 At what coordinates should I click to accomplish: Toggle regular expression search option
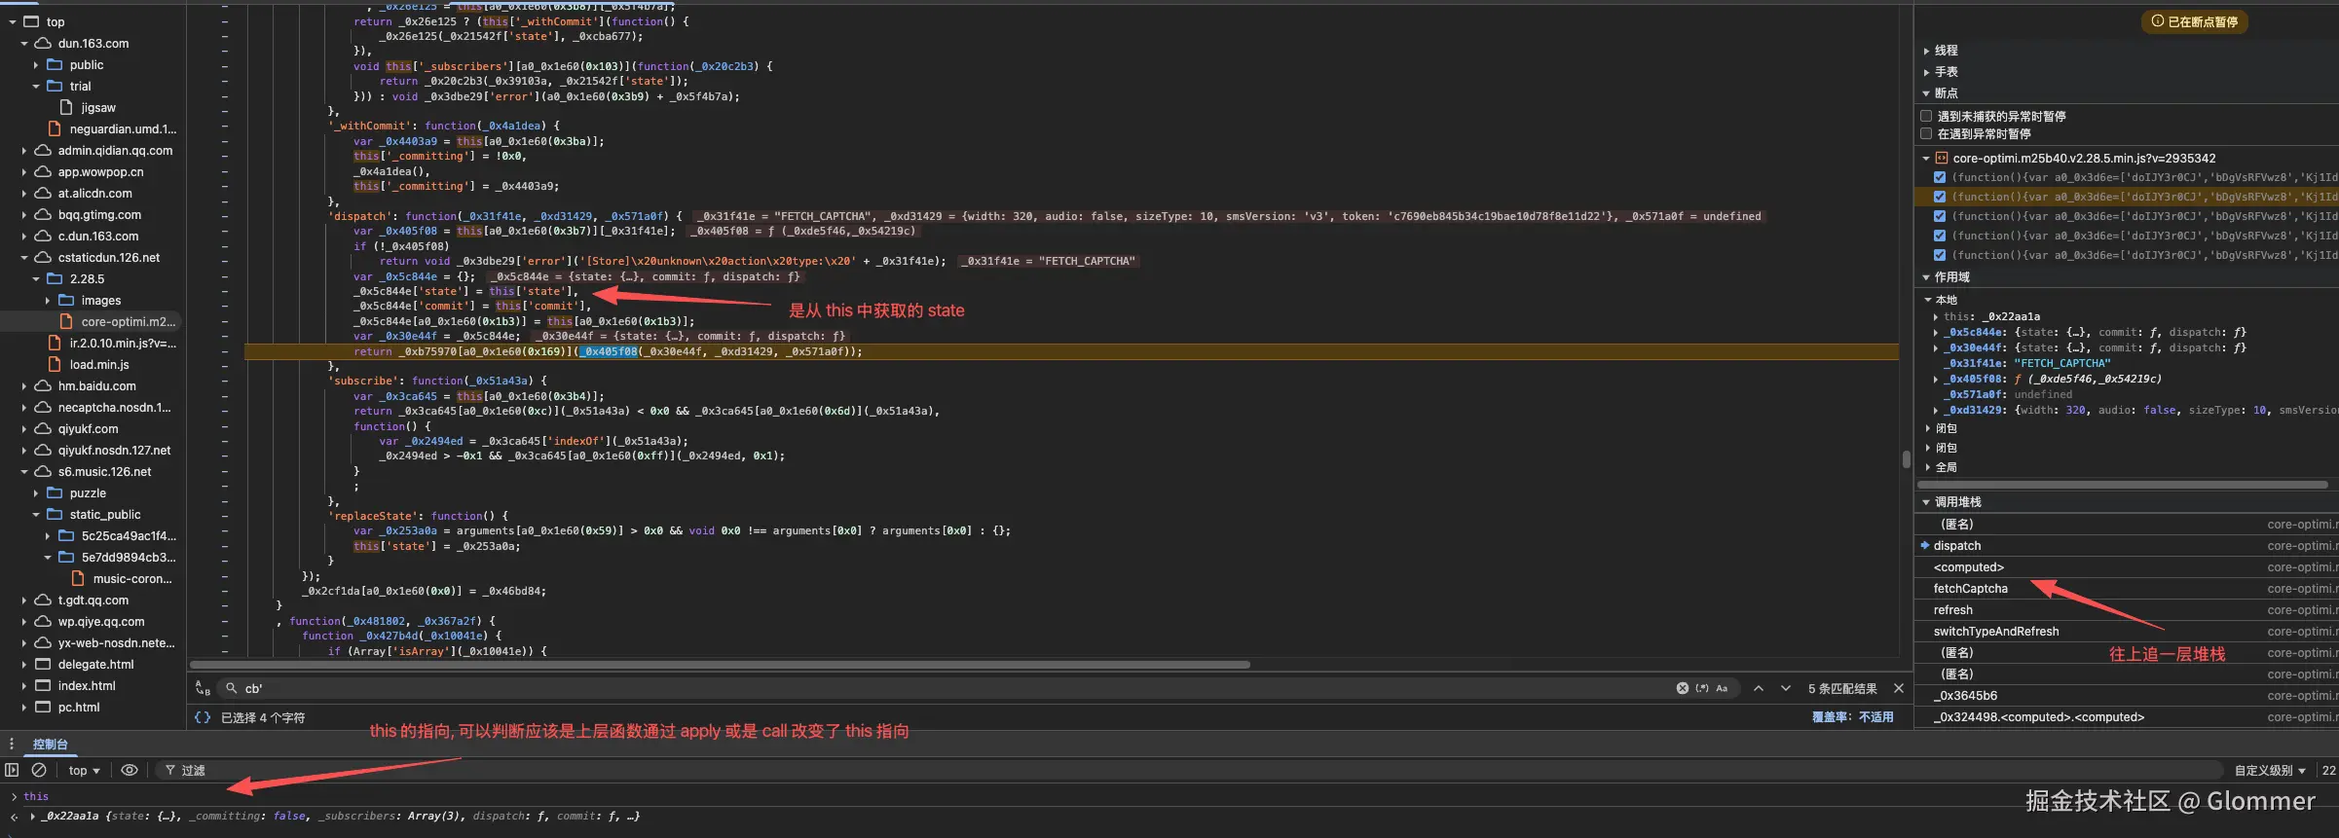(x=1702, y=688)
